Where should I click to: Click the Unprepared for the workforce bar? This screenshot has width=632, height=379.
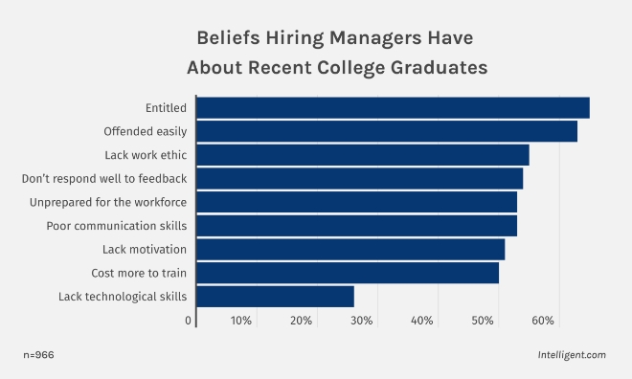click(357, 202)
